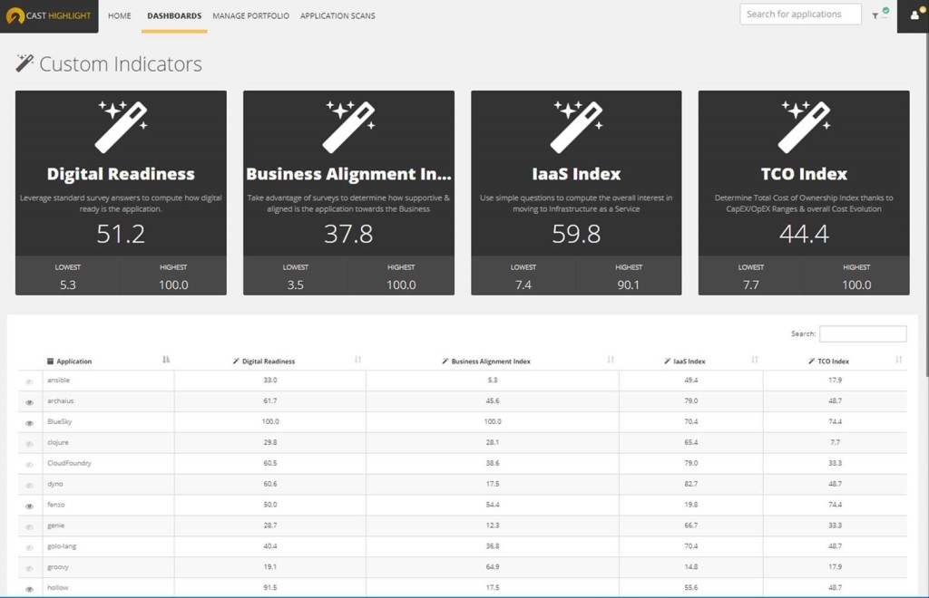Image resolution: width=929 pixels, height=598 pixels.
Task: Sort by TCO Index column arrows
Action: point(898,361)
